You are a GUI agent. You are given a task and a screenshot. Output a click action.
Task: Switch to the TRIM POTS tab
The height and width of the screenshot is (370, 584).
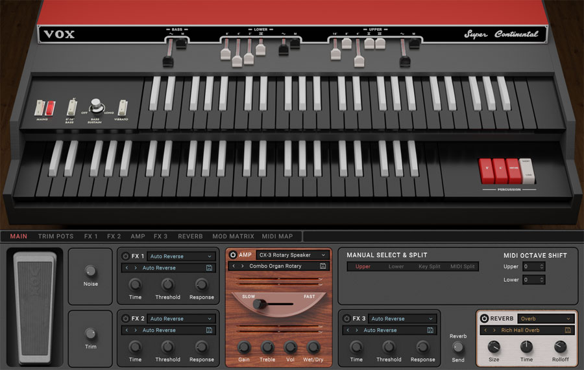pyautogui.click(x=56, y=236)
